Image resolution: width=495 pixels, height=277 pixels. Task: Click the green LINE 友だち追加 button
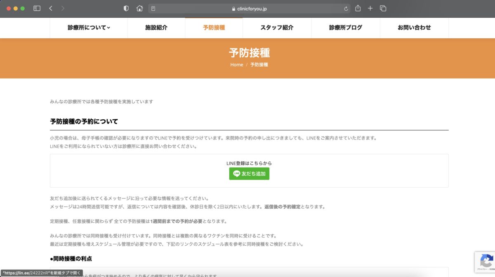click(249, 174)
